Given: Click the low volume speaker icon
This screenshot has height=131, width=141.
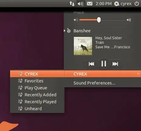Looking at the screenshot, I should 76,20.
